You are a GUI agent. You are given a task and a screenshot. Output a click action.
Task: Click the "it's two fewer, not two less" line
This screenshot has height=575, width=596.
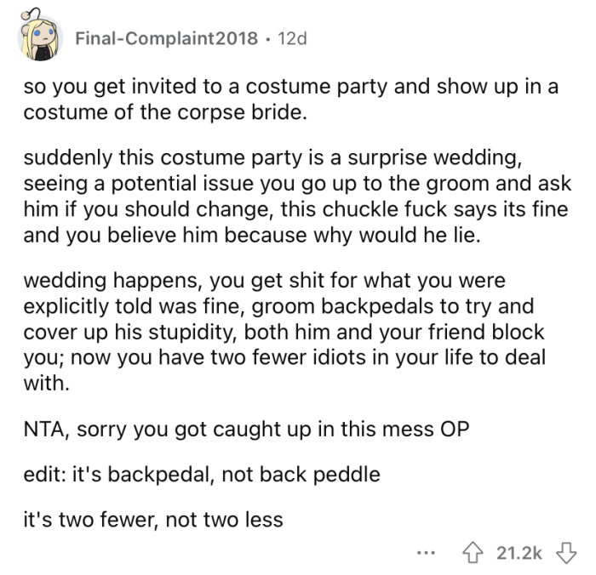tap(152, 519)
